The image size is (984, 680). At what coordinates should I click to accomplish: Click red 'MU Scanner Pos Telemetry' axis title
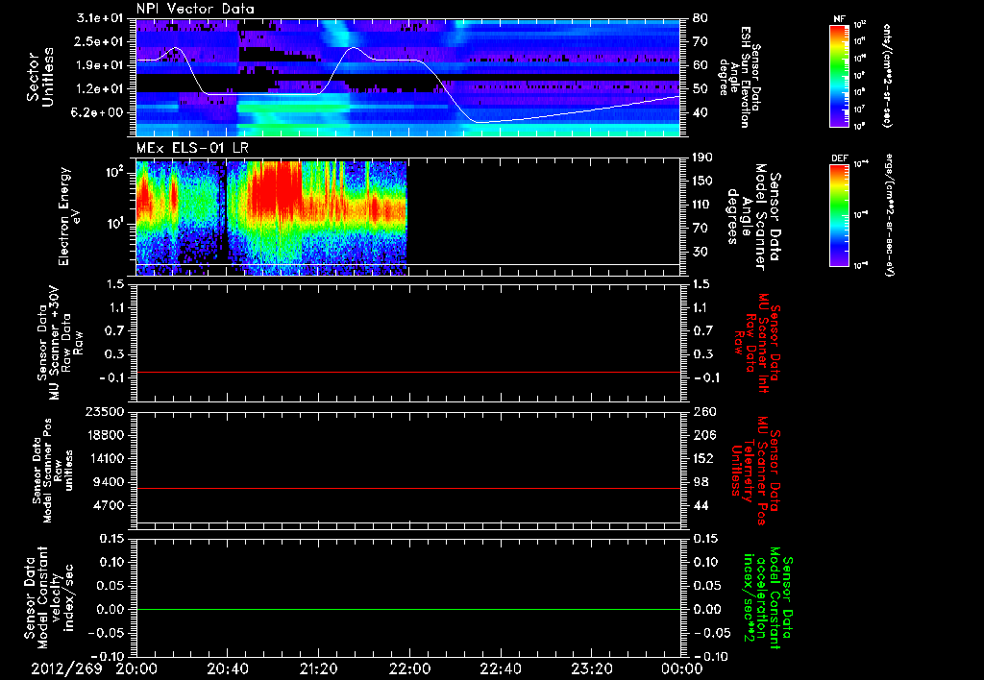[x=755, y=472]
